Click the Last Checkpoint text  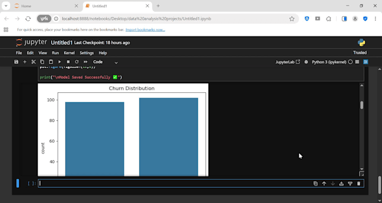click(102, 43)
